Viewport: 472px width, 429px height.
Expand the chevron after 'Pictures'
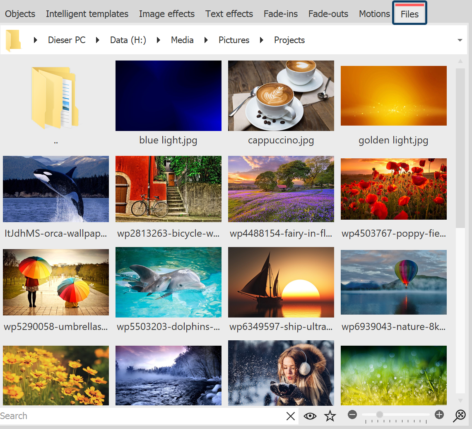click(x=262, y=40)
